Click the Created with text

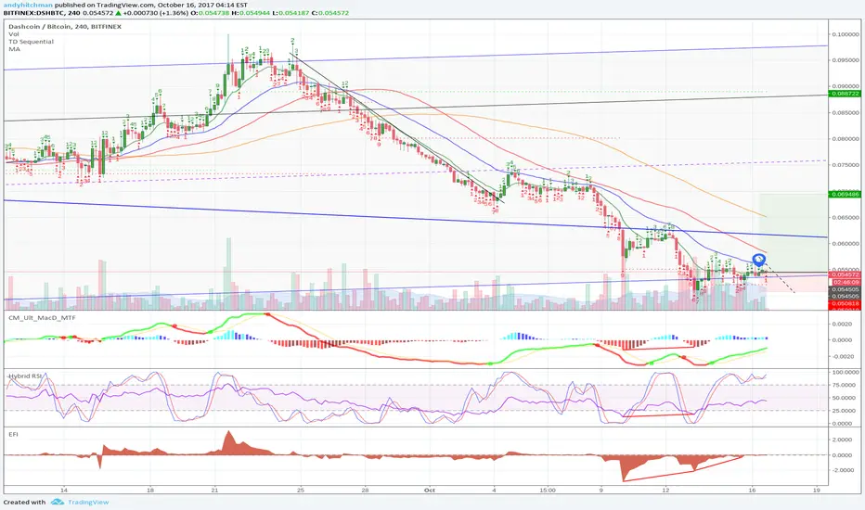[24, 503]
